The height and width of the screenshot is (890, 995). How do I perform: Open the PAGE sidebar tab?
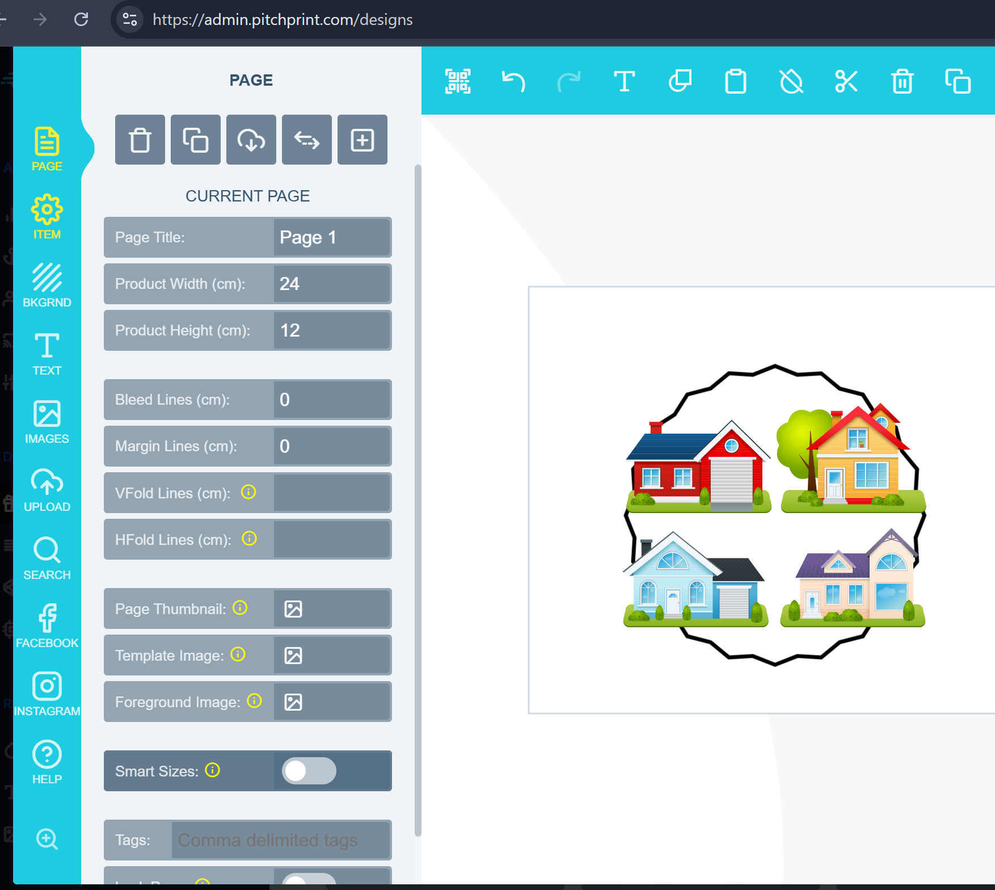(47, 149)
